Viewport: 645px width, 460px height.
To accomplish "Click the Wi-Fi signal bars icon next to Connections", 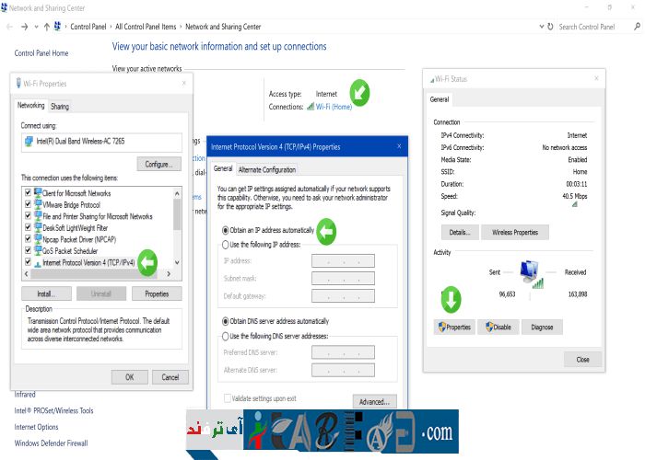I will [x=310, y=107].
